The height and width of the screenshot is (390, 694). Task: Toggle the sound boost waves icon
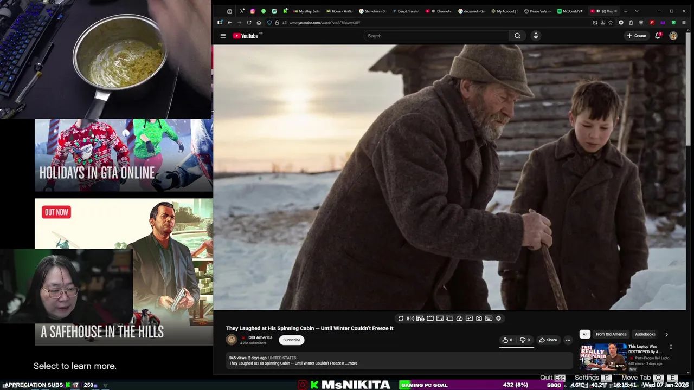410,318
